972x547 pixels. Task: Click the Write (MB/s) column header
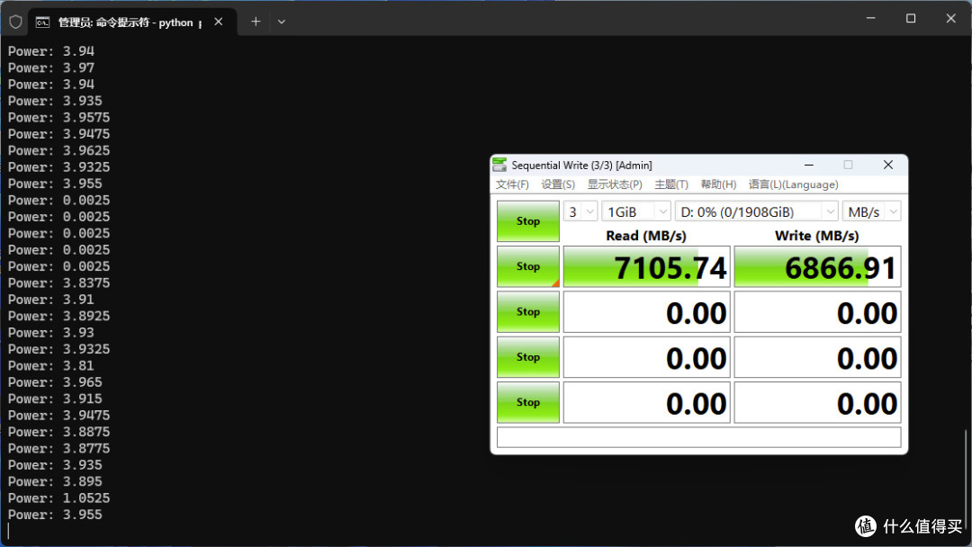[817, 236]
